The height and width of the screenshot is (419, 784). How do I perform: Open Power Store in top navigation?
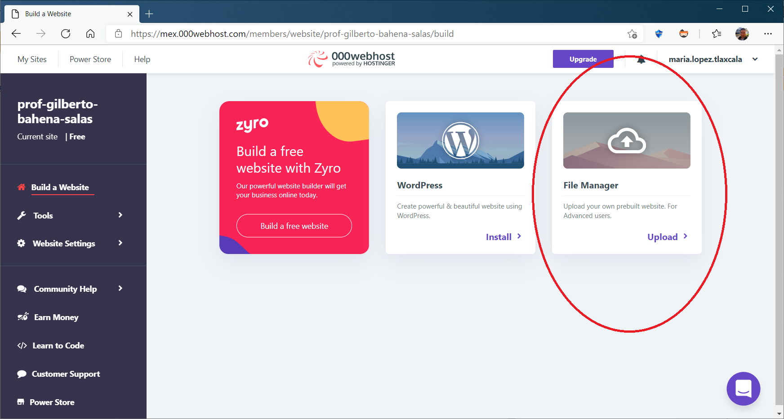tap(90, 59)
